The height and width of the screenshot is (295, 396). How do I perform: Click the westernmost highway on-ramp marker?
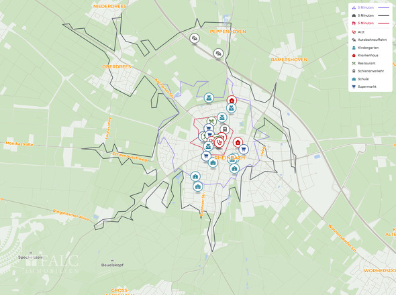pyautogui.click(x=195, y=38)
